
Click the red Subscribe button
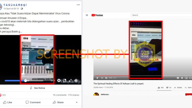(189, 95)
